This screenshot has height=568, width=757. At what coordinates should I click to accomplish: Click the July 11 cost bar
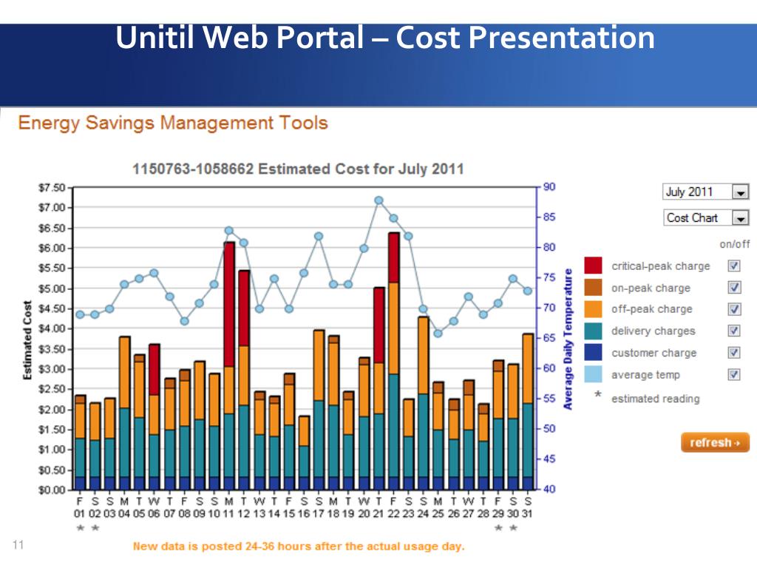click(229, 366)
